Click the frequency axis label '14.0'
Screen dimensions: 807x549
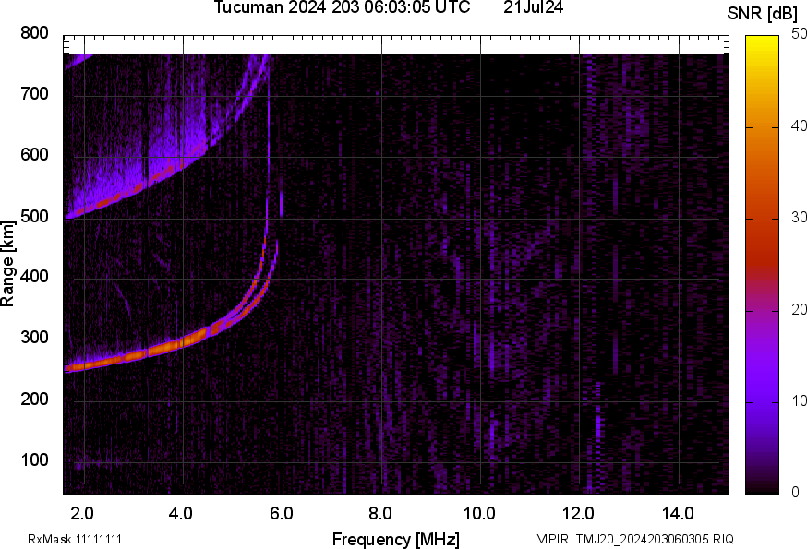point(678,513)
